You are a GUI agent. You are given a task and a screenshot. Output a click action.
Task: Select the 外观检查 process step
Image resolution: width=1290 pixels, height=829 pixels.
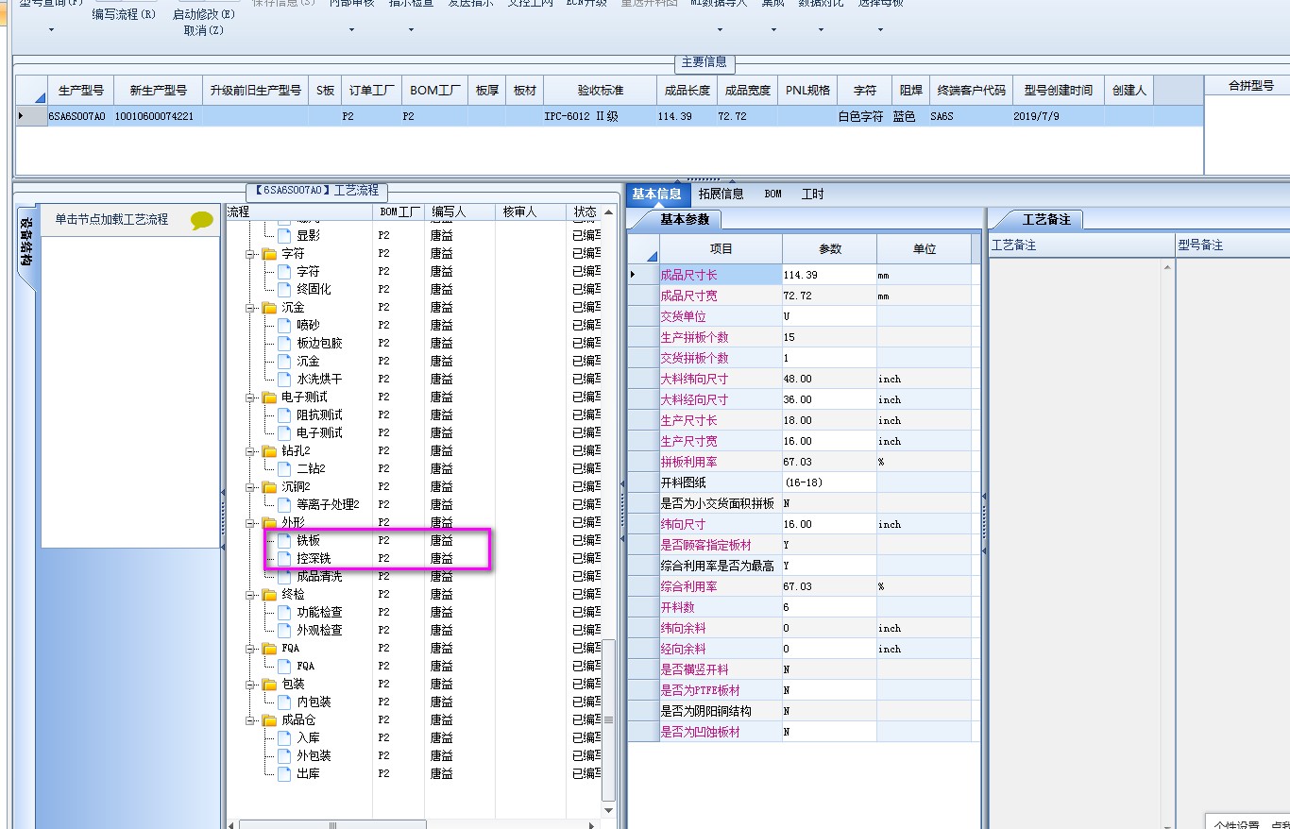click(x=319, y=630)
